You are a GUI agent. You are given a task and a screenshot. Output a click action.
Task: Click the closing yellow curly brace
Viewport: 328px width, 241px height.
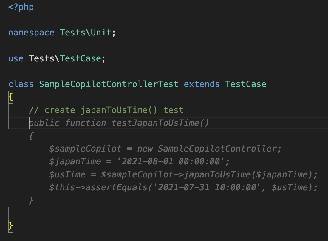[11, 226]
